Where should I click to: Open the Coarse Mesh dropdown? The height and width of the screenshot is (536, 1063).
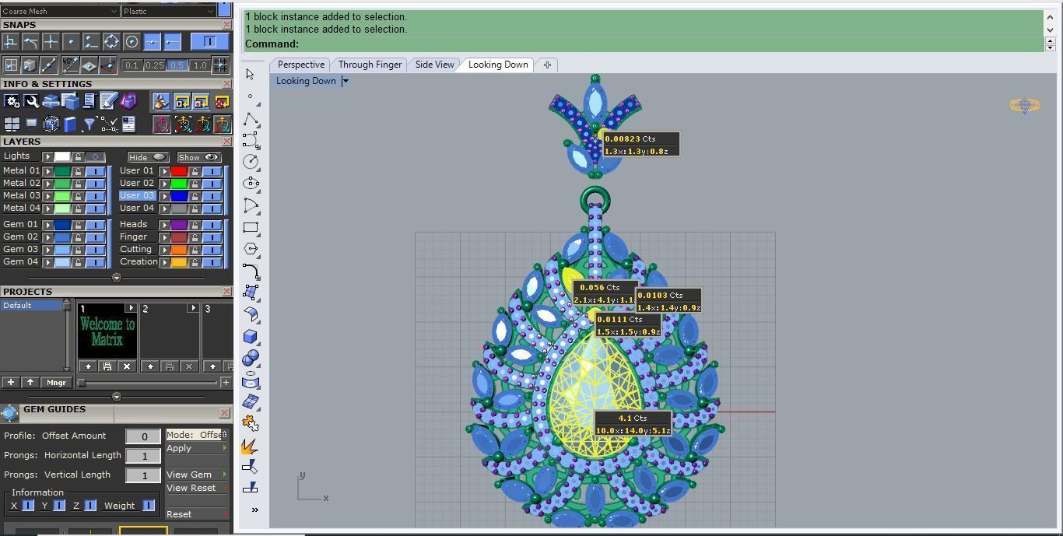click(x=60, y=11)
